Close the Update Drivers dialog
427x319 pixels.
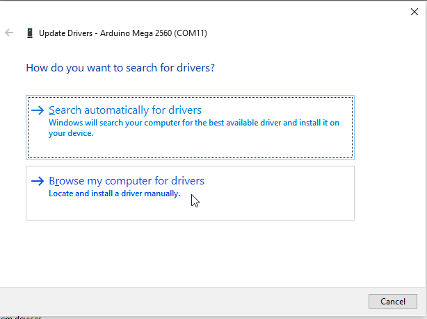click(414, 12)
